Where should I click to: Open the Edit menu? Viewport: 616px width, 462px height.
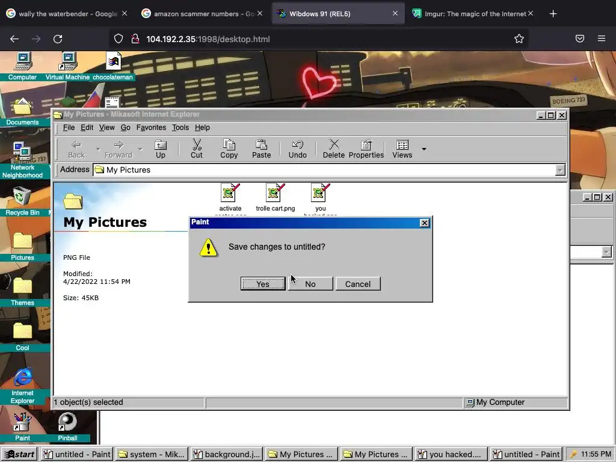87,128
